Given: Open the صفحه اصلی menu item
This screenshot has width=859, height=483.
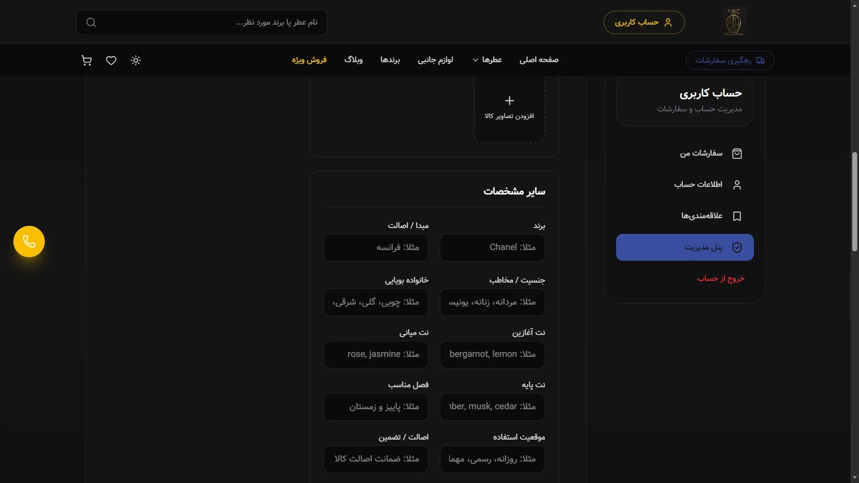Looking at the screenshot, I should tap(539, 60).
